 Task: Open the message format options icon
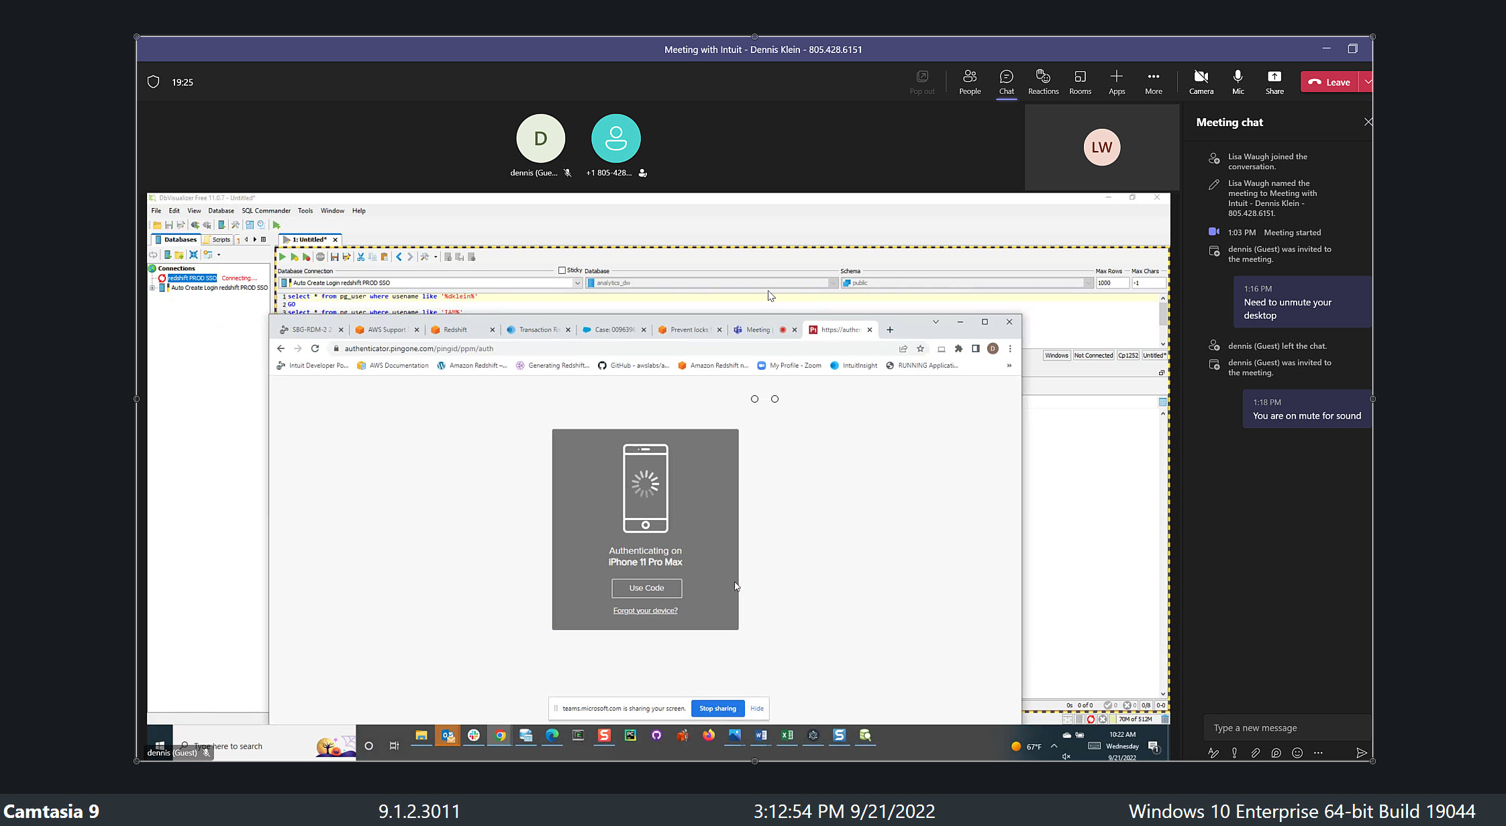1213,753
